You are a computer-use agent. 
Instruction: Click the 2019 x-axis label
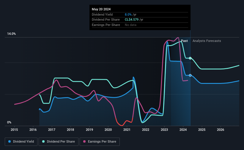[x=89, y=130]
